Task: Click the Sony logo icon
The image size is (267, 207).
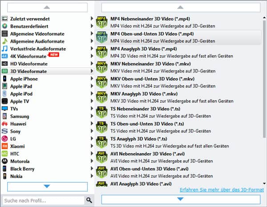Action: coord(4,131)
